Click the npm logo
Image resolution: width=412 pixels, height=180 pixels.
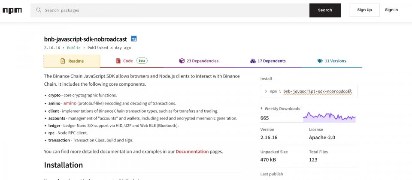point(12,10)
